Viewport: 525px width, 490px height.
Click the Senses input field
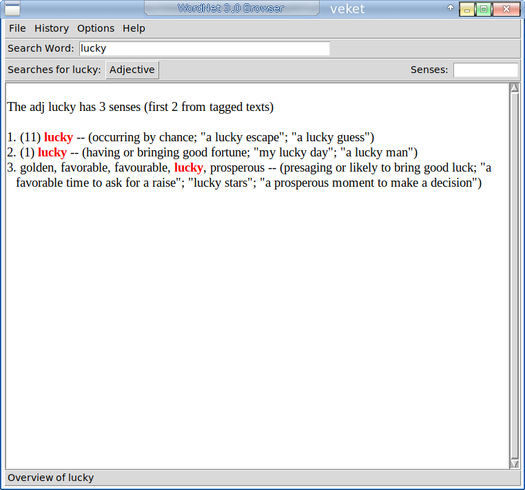pos(486,70)
